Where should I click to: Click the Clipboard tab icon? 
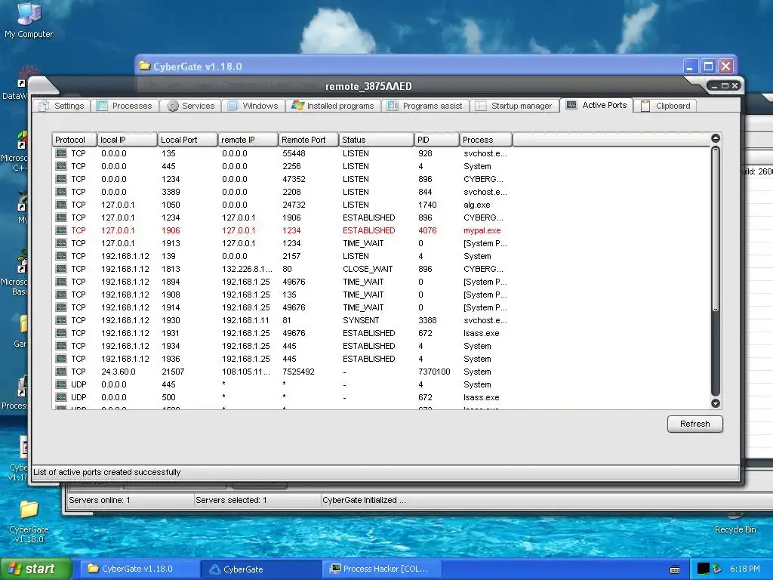tap(645, 106)
